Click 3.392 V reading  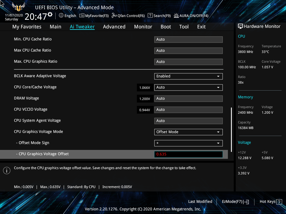[244, 173]
